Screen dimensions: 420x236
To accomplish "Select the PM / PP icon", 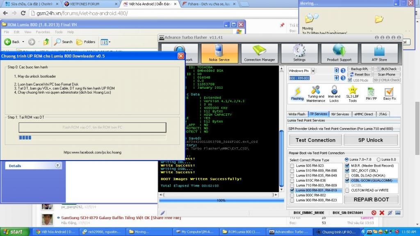I will point(371,94).
